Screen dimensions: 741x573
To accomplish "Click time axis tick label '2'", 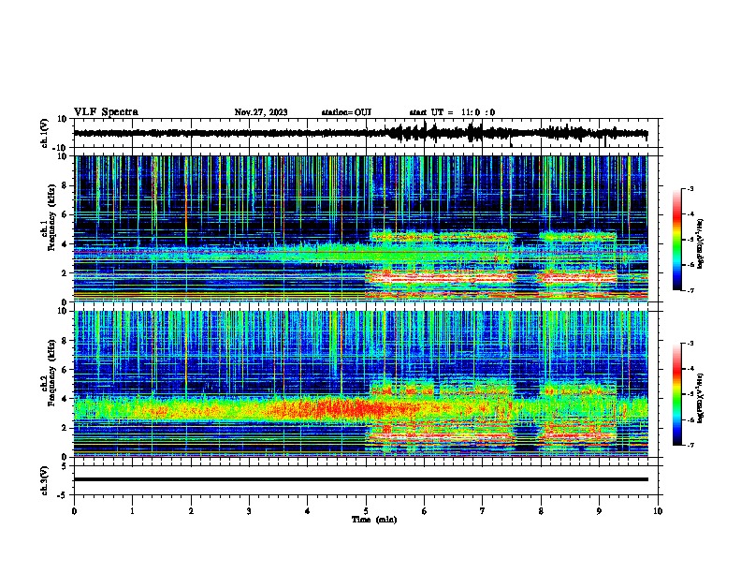I will (191, 511).
